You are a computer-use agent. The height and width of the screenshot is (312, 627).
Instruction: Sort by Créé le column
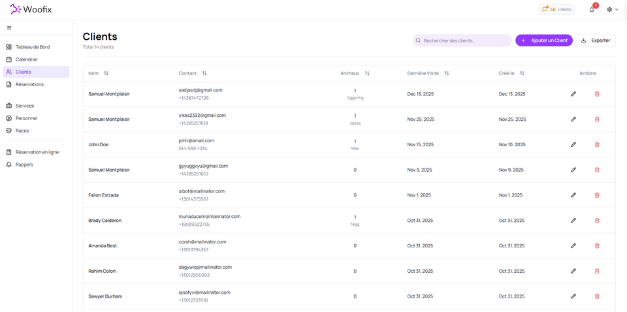522,73
